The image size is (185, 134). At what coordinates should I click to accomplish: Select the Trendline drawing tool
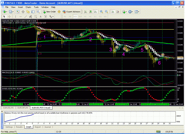tap(25, 17)
